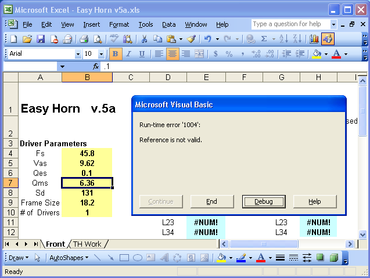Open the help question dropdown arrow
The width and height of the screenshot is (370, 278).
coord(333,24)
